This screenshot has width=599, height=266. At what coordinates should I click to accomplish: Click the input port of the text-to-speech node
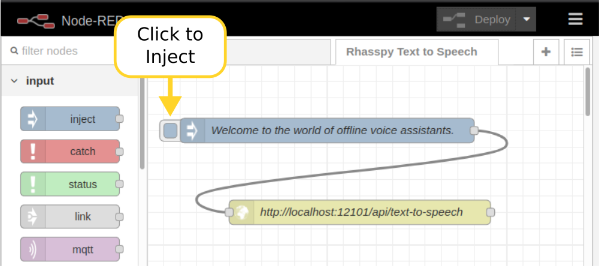coord(229,212)
